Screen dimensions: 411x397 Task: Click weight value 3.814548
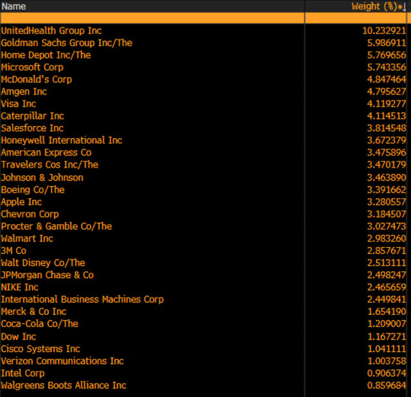[x=387, y=128]
